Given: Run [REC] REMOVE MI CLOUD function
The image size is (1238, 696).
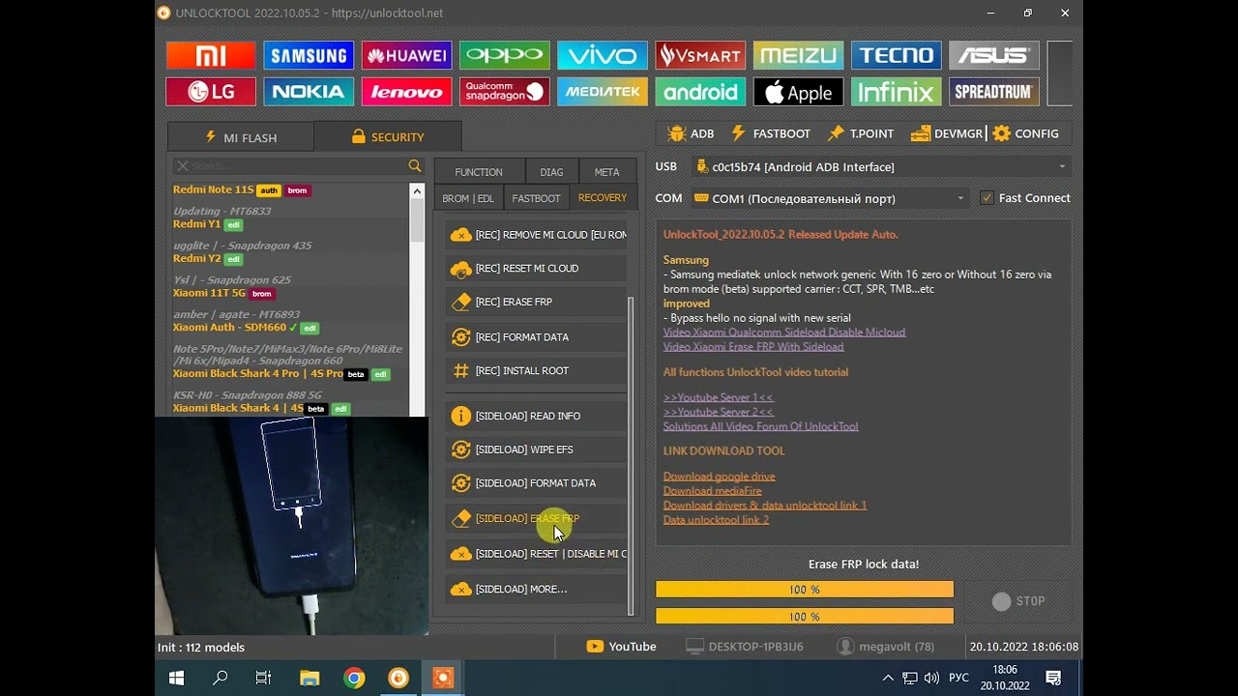Looking at the screenshot, I should pyautogui.click(x=537, y=235).
